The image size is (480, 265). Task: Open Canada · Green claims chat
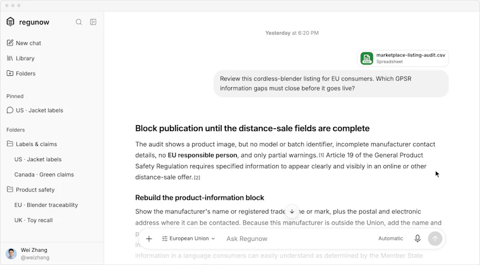pyautogui.click(x=44, y=175)
